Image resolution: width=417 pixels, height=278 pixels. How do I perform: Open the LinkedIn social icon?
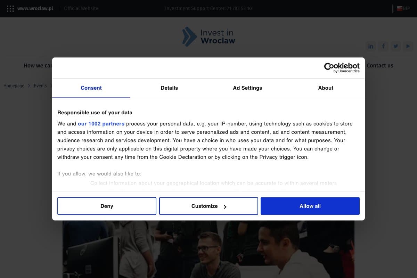pyautogui.click(x=371, y=46)
